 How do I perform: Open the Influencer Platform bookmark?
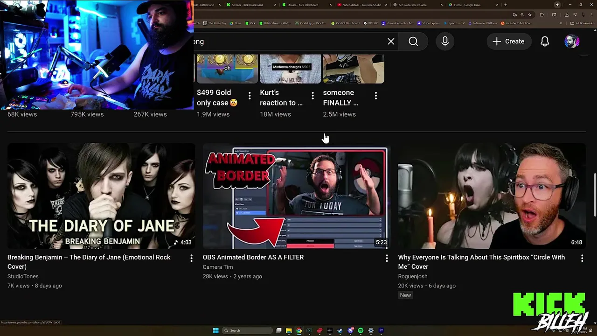pyautogui.click(x=482, y=23)
